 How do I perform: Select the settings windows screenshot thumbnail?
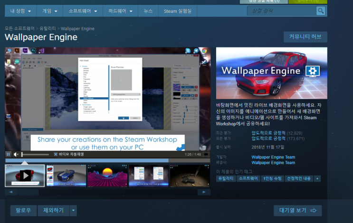[x=149, y=176]
